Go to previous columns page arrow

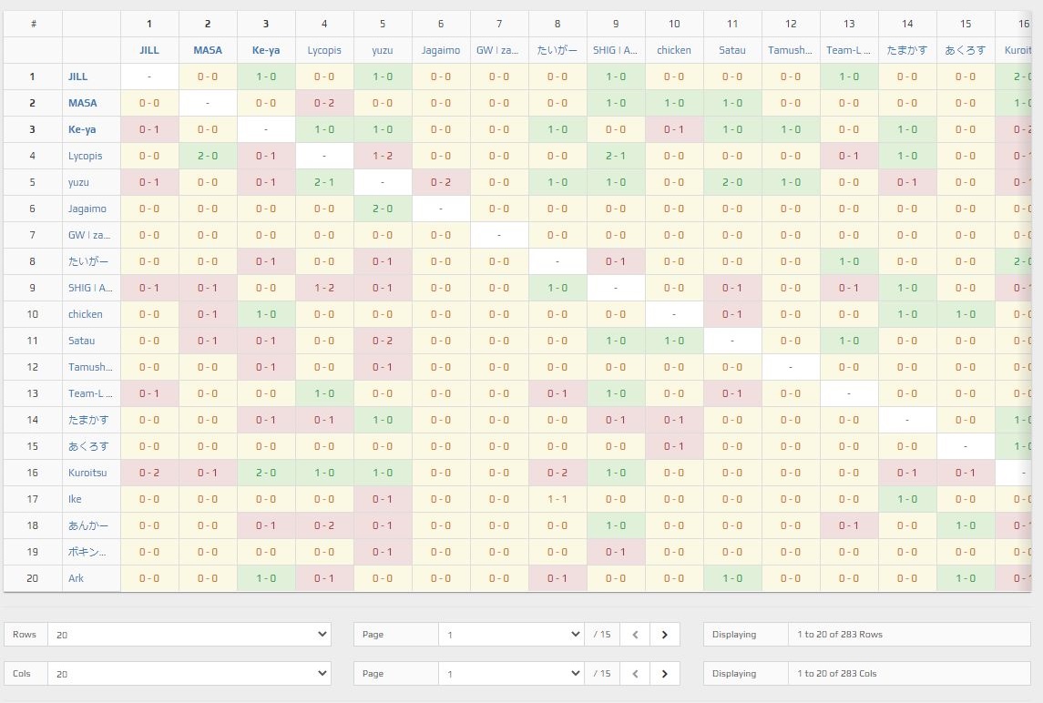coord(635,674)
